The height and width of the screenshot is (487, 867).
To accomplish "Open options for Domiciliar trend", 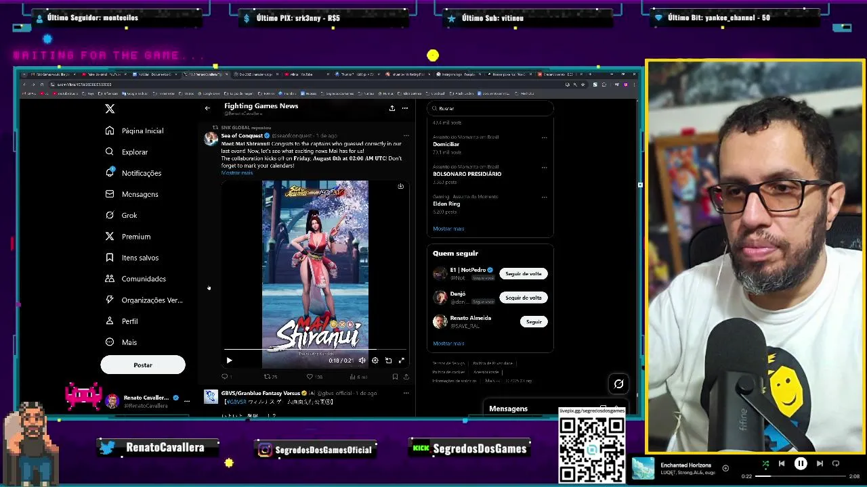I will [544, 137].
